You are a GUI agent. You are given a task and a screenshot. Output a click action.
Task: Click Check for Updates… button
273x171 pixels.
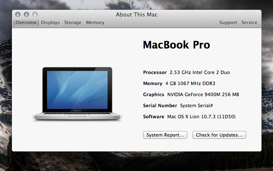(x=219, y=135)
